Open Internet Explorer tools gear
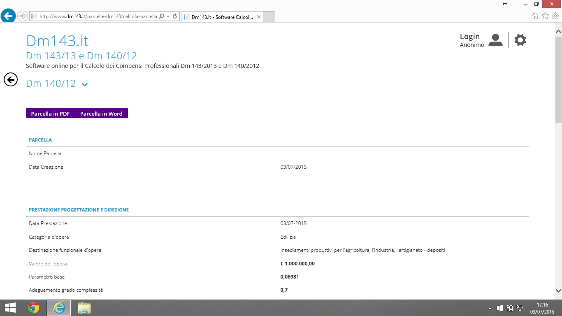562x316 pixels. 555,16
